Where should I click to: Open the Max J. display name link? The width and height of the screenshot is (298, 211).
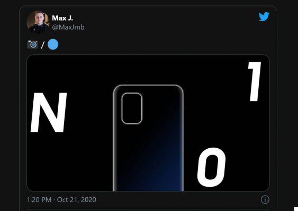pyautogui.click(x=62, y=18)
